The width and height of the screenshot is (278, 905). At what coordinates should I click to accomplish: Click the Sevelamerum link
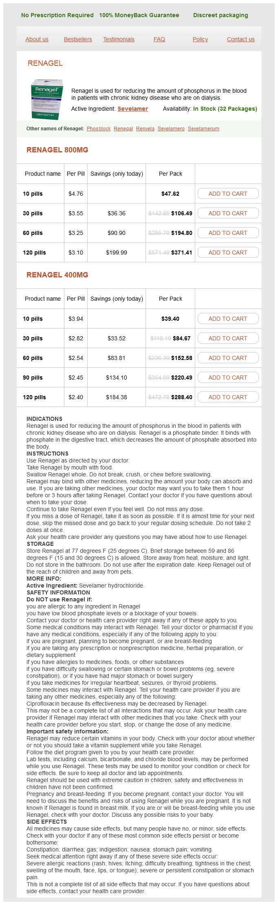pos(203,129)
